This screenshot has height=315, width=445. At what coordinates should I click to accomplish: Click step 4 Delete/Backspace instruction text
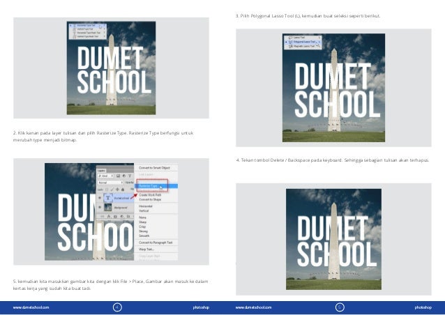[332, 160]
